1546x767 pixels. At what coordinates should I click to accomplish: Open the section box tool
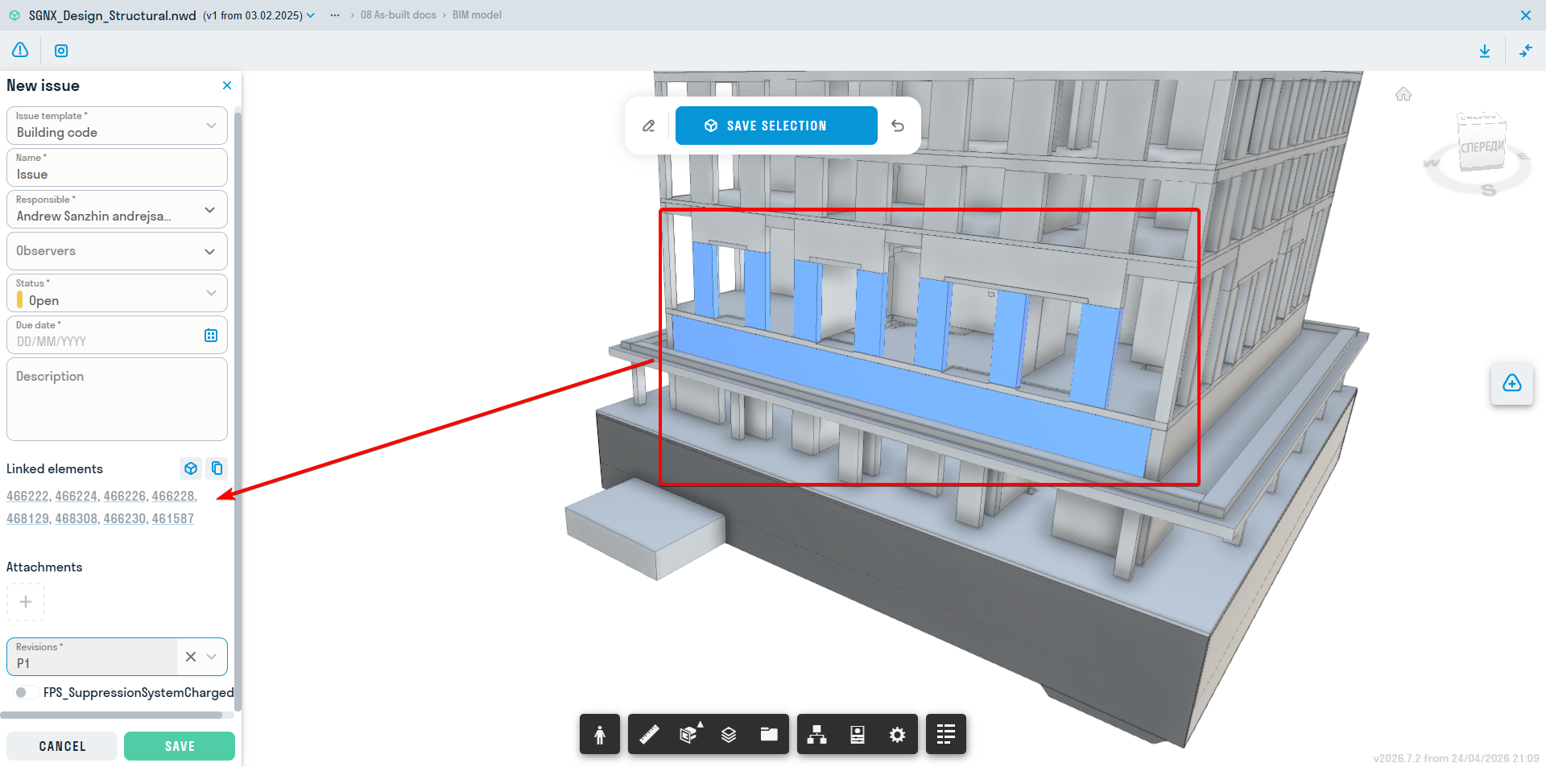click(x=689, y=734)
